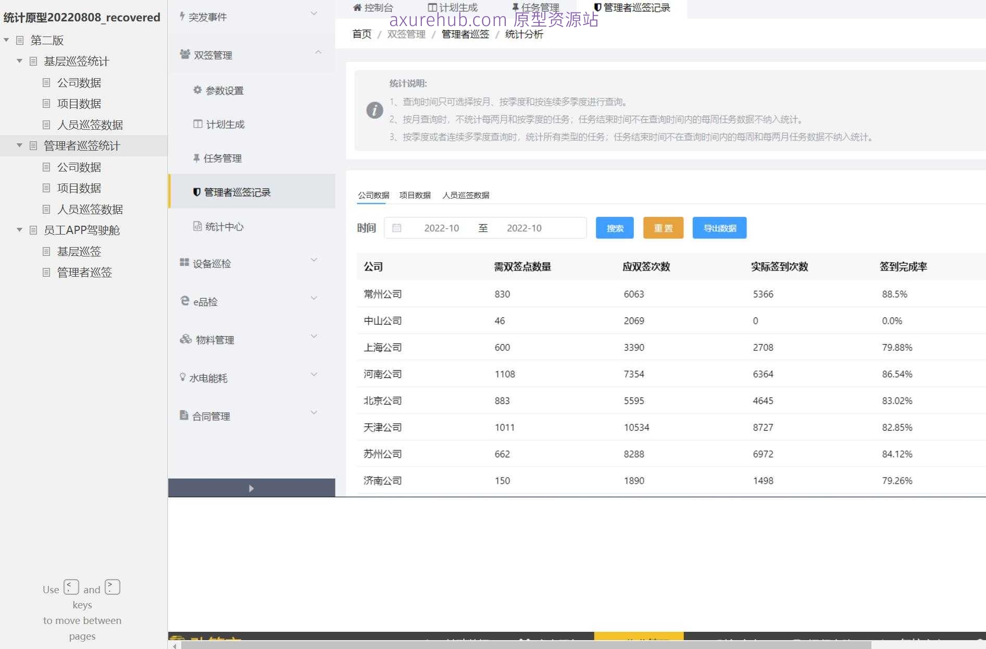Image resolution: width=986 pixels, height=649 pixels.
Task: Click the 合同管理 file icon
Action: (x=184, y=415)
